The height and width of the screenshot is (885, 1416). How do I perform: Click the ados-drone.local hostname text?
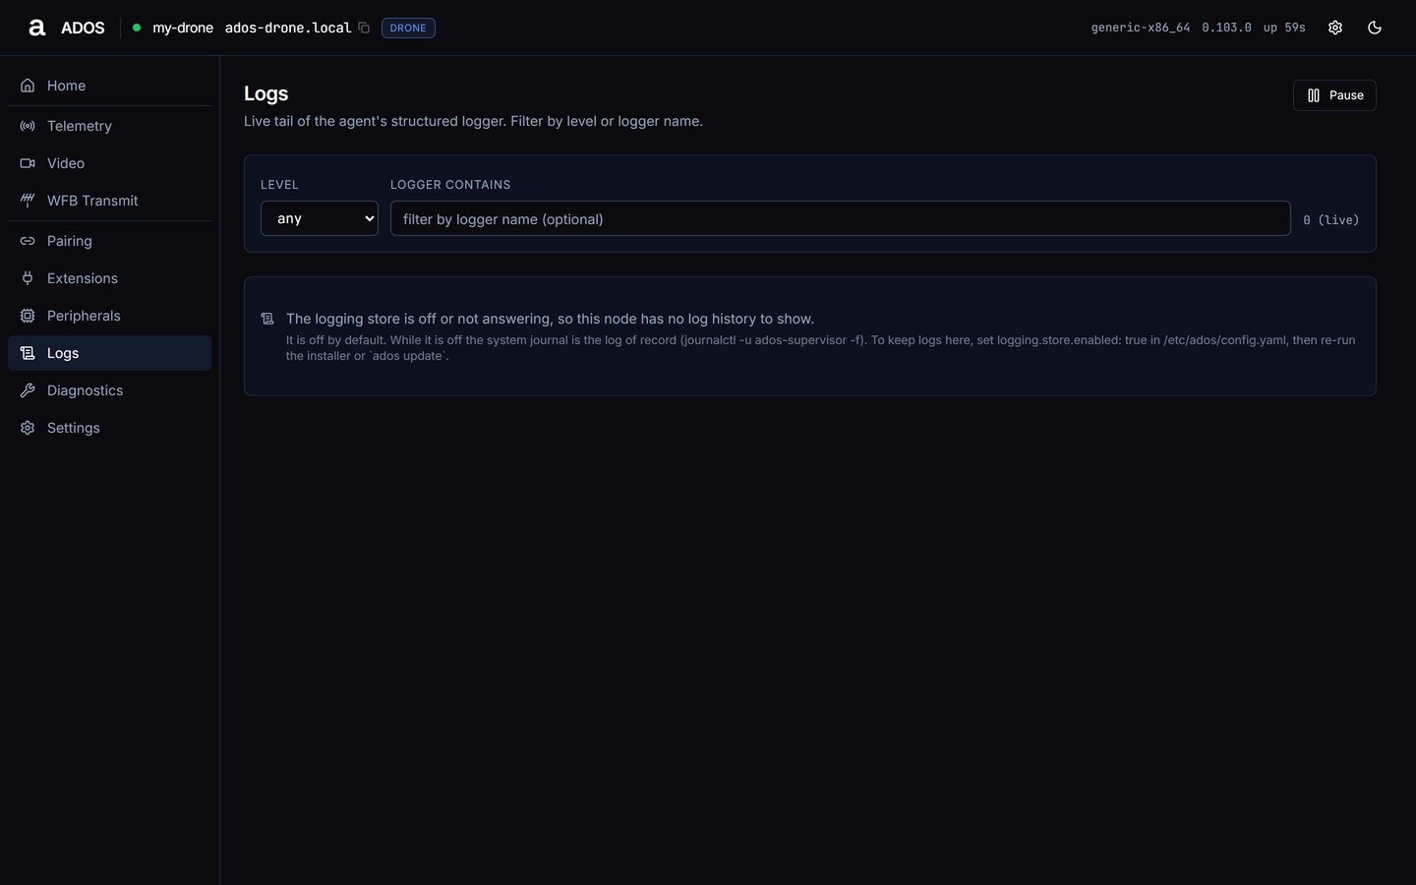click(x=288, y=28)
